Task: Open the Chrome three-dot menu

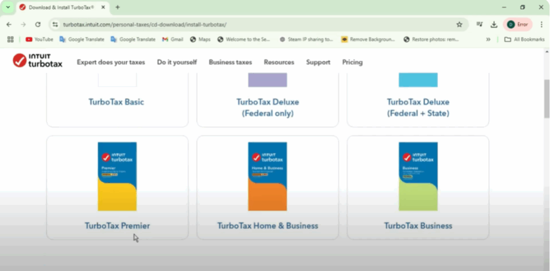Action: [x=541, y=25]
